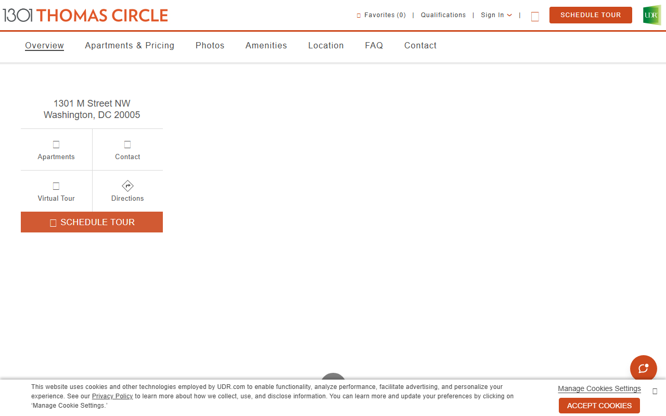The width and height of the screenshot is (666, 416).
Task: Open the UDR logo link
Action: [652, 16]
